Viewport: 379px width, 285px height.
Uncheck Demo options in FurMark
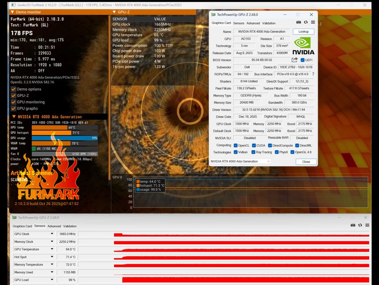(13, 89)
